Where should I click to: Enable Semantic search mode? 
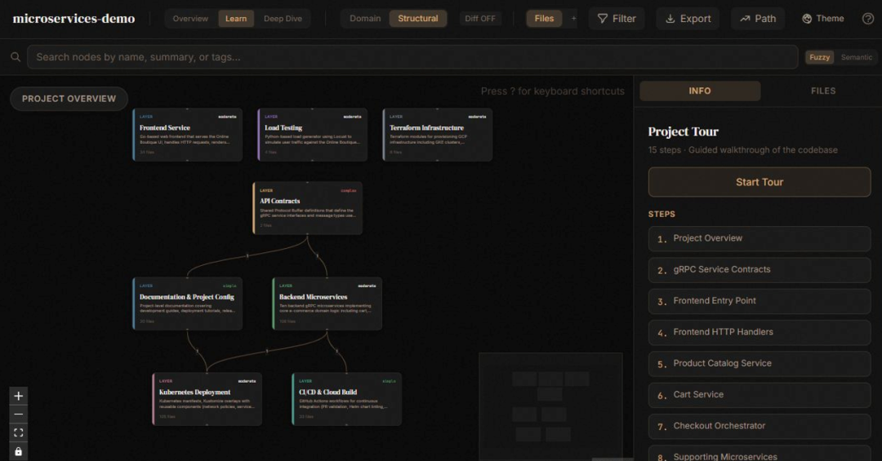856,57
